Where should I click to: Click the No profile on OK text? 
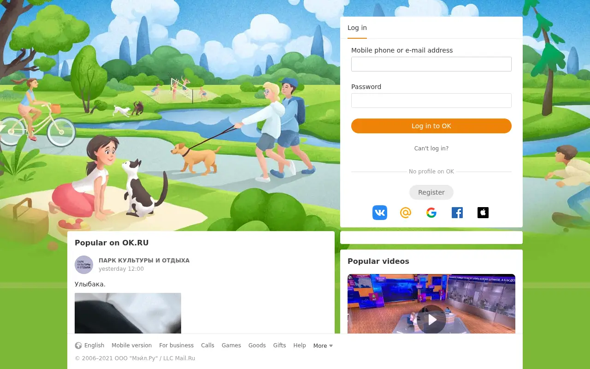click(x=431, y=172)
